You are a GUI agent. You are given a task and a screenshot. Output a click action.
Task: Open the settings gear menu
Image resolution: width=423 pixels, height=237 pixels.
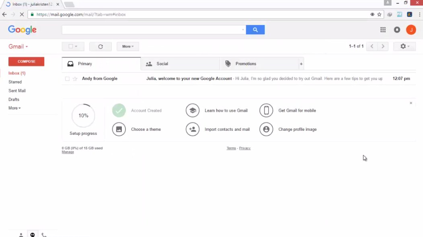click(405, 46)
